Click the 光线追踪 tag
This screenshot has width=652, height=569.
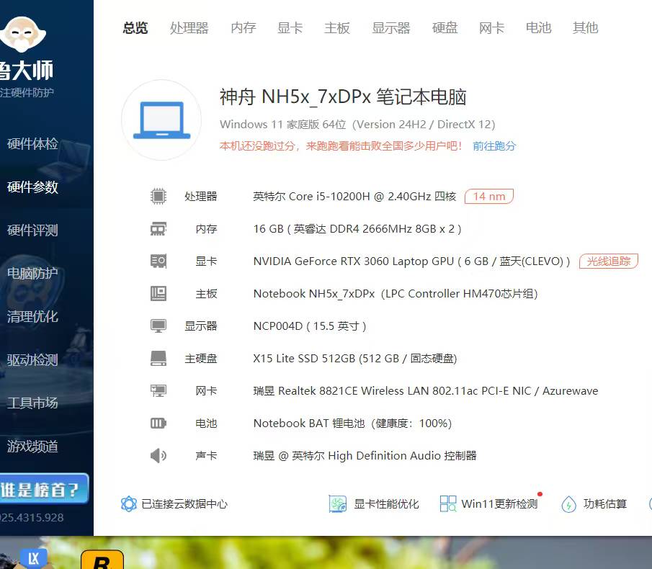coord(608,261)
